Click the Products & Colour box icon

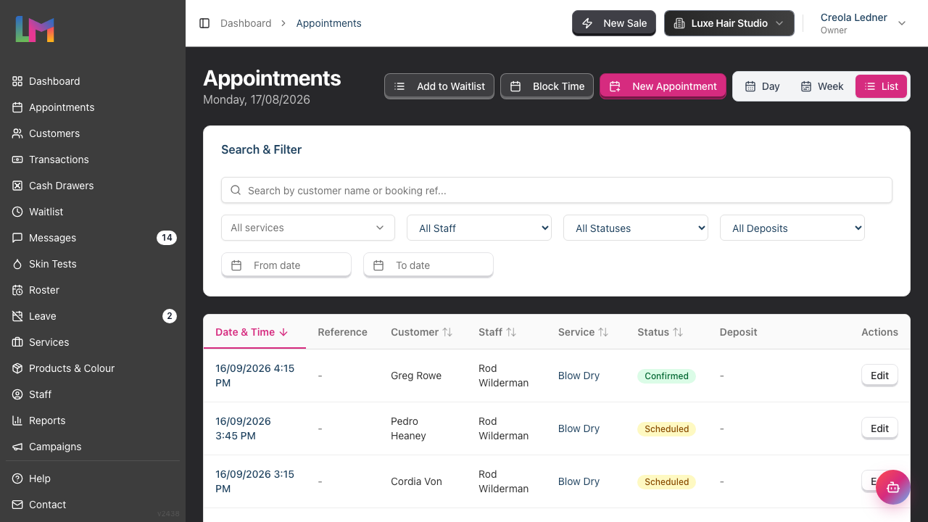pyautogui.click(x=17, y=368)
